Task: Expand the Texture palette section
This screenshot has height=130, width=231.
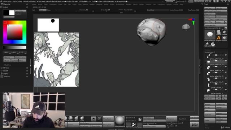Action: 6,77
